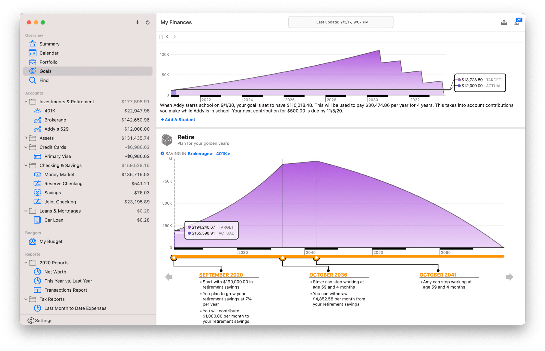545x351 pixels.
Task: Click the Car Loan document icon
Action: (x=37, y=220)
